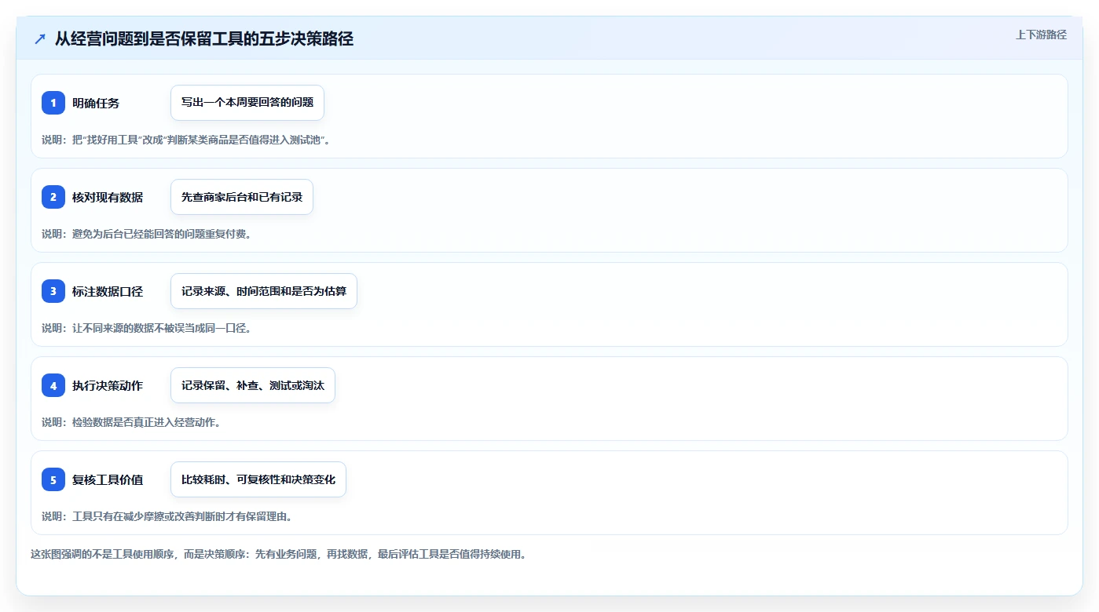Click the footer summary starting 这张图强调的
The height and width of the screenshot is (612, 1099).
tap(278, 554)
